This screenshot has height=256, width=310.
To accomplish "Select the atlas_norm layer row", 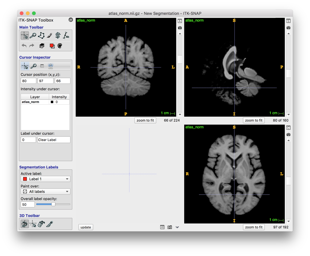I will [x=45, y=102].
